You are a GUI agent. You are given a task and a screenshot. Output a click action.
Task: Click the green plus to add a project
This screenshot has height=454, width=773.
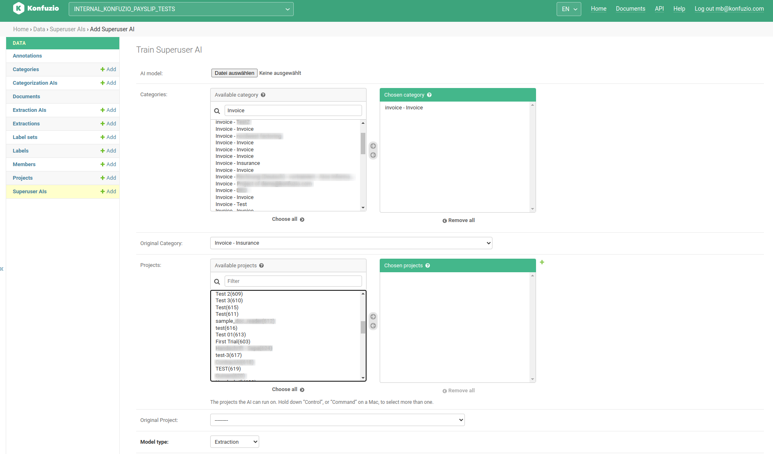pyautogui.click(x=542, y=262)
